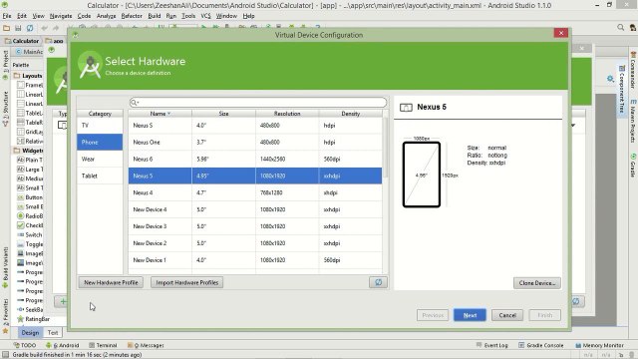
Task: Select the Nexus 6 row
Action: (x=255, y=159)
